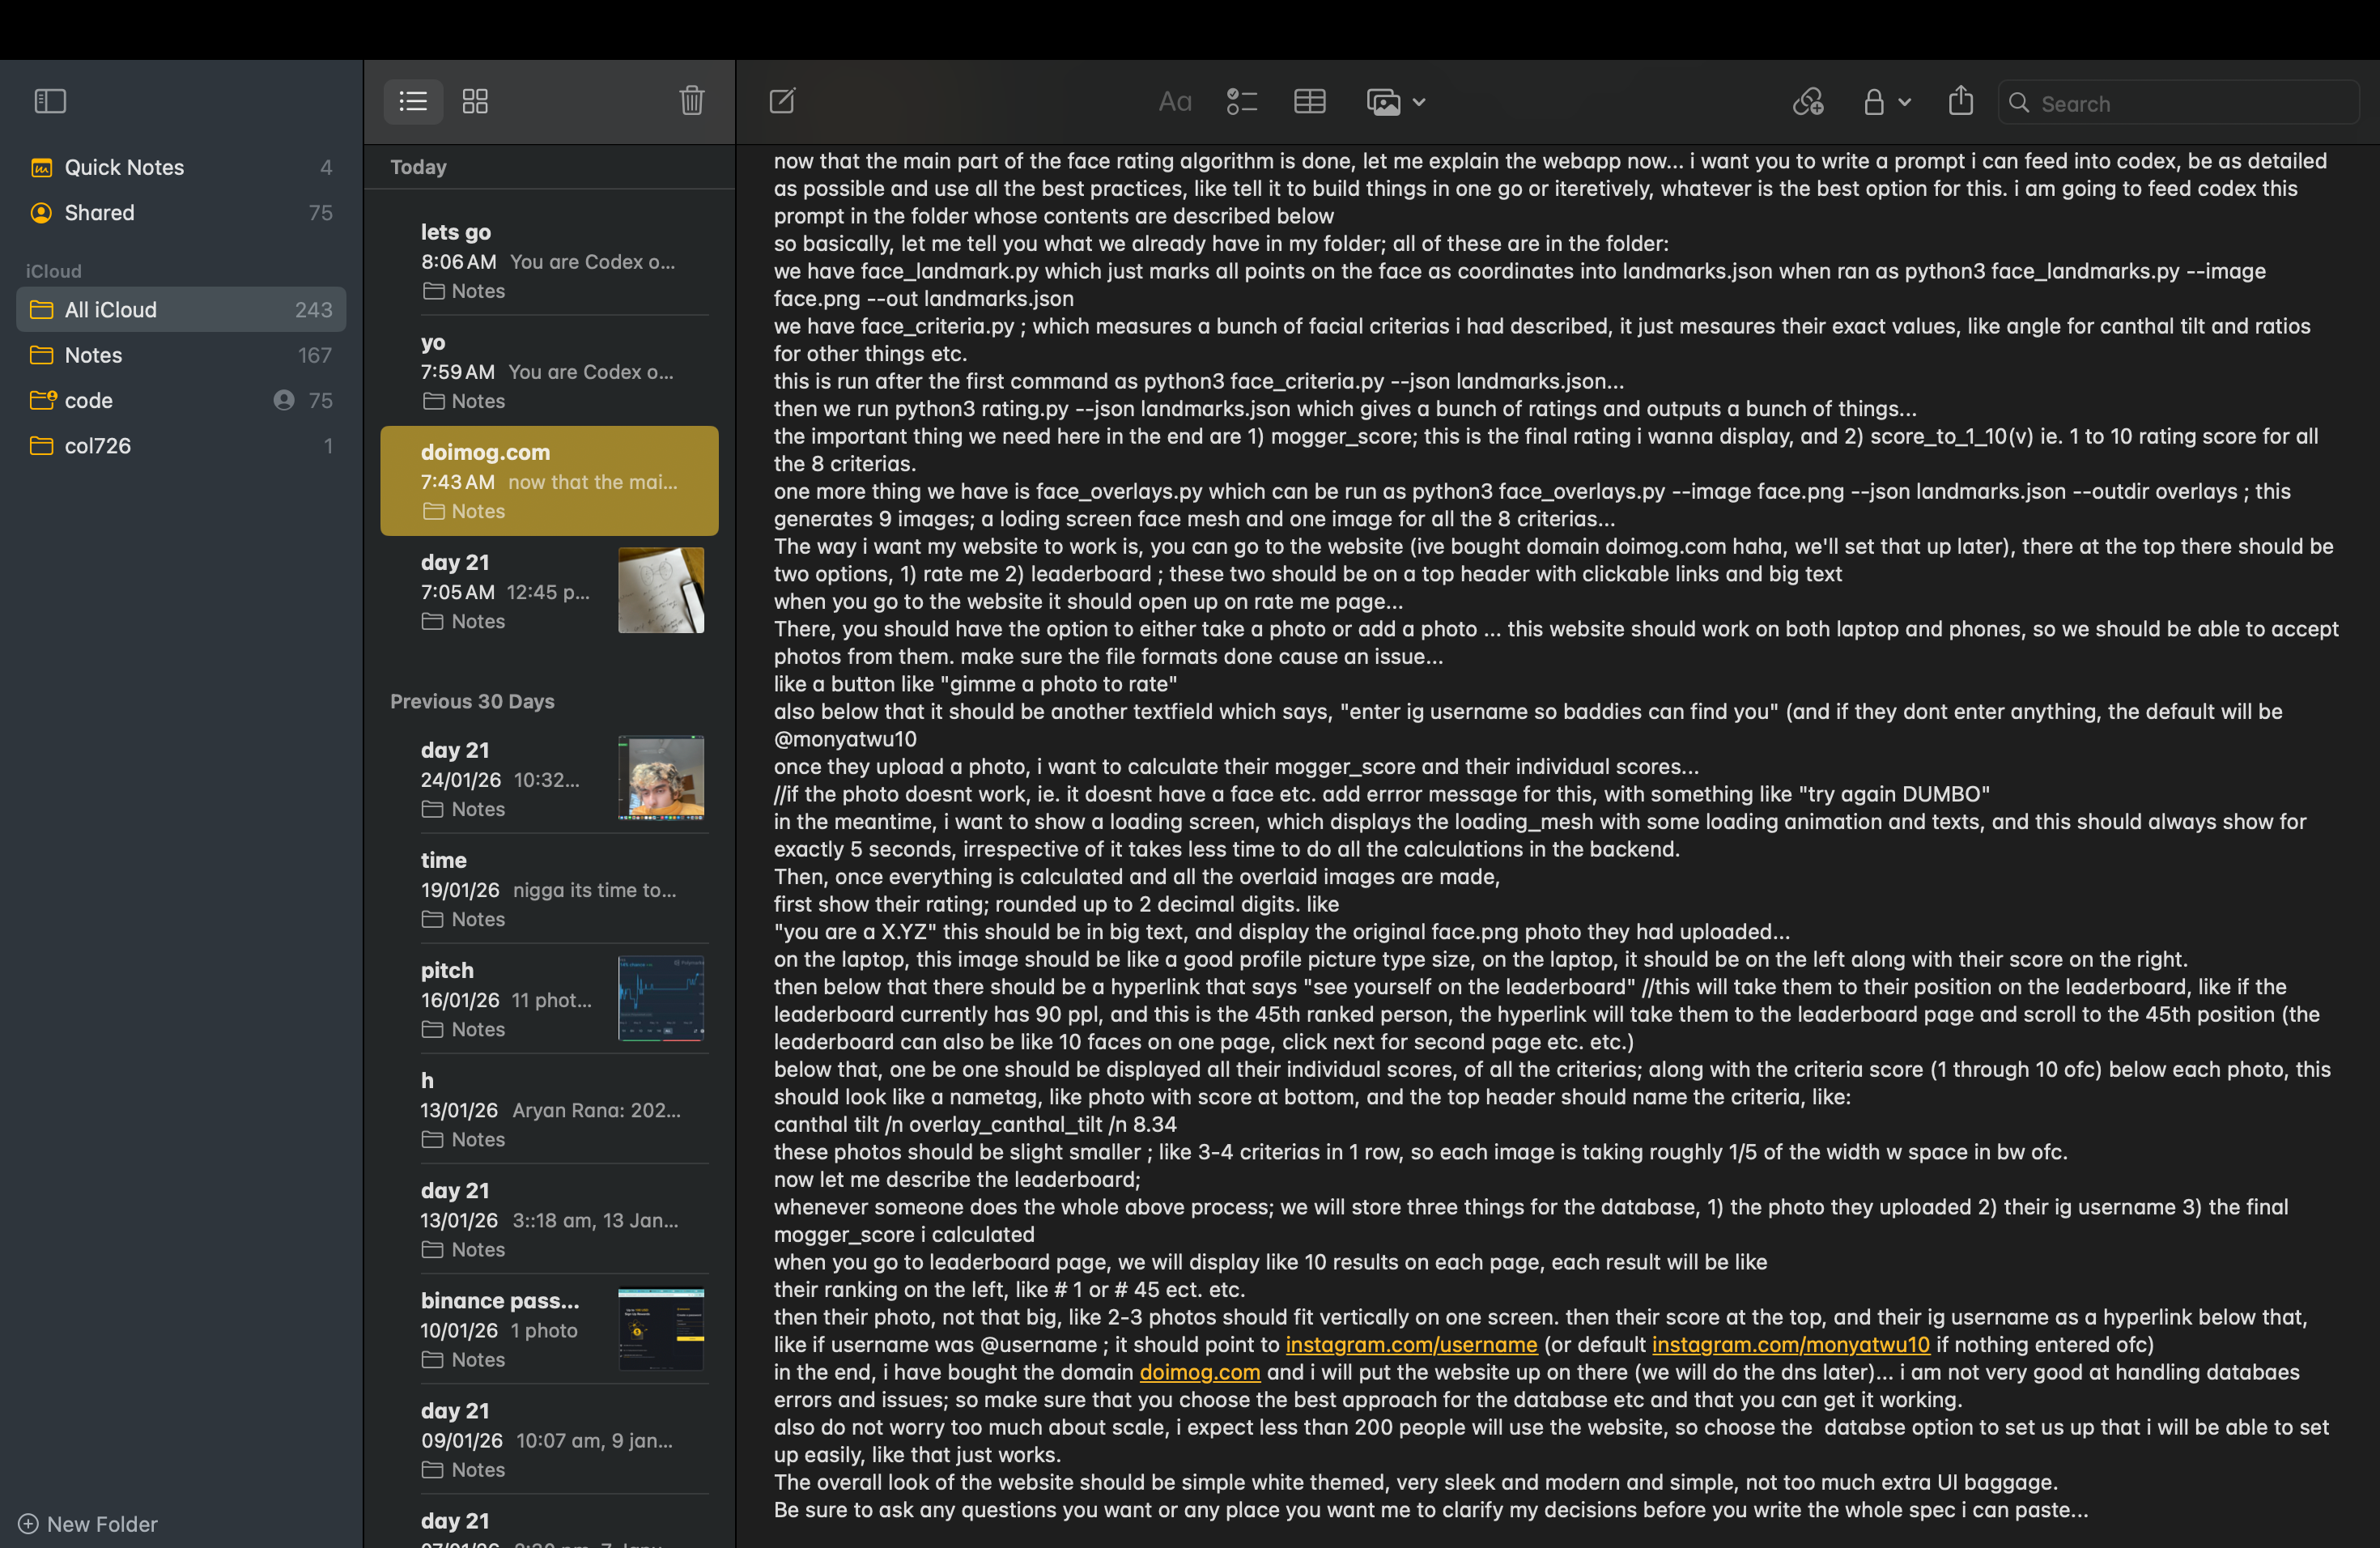Add a table to the note
The height and width of the screenshot is (1548, 2380).
click(1309, 102)
